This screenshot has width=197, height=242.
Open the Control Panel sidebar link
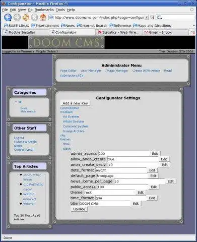point(24,150)
